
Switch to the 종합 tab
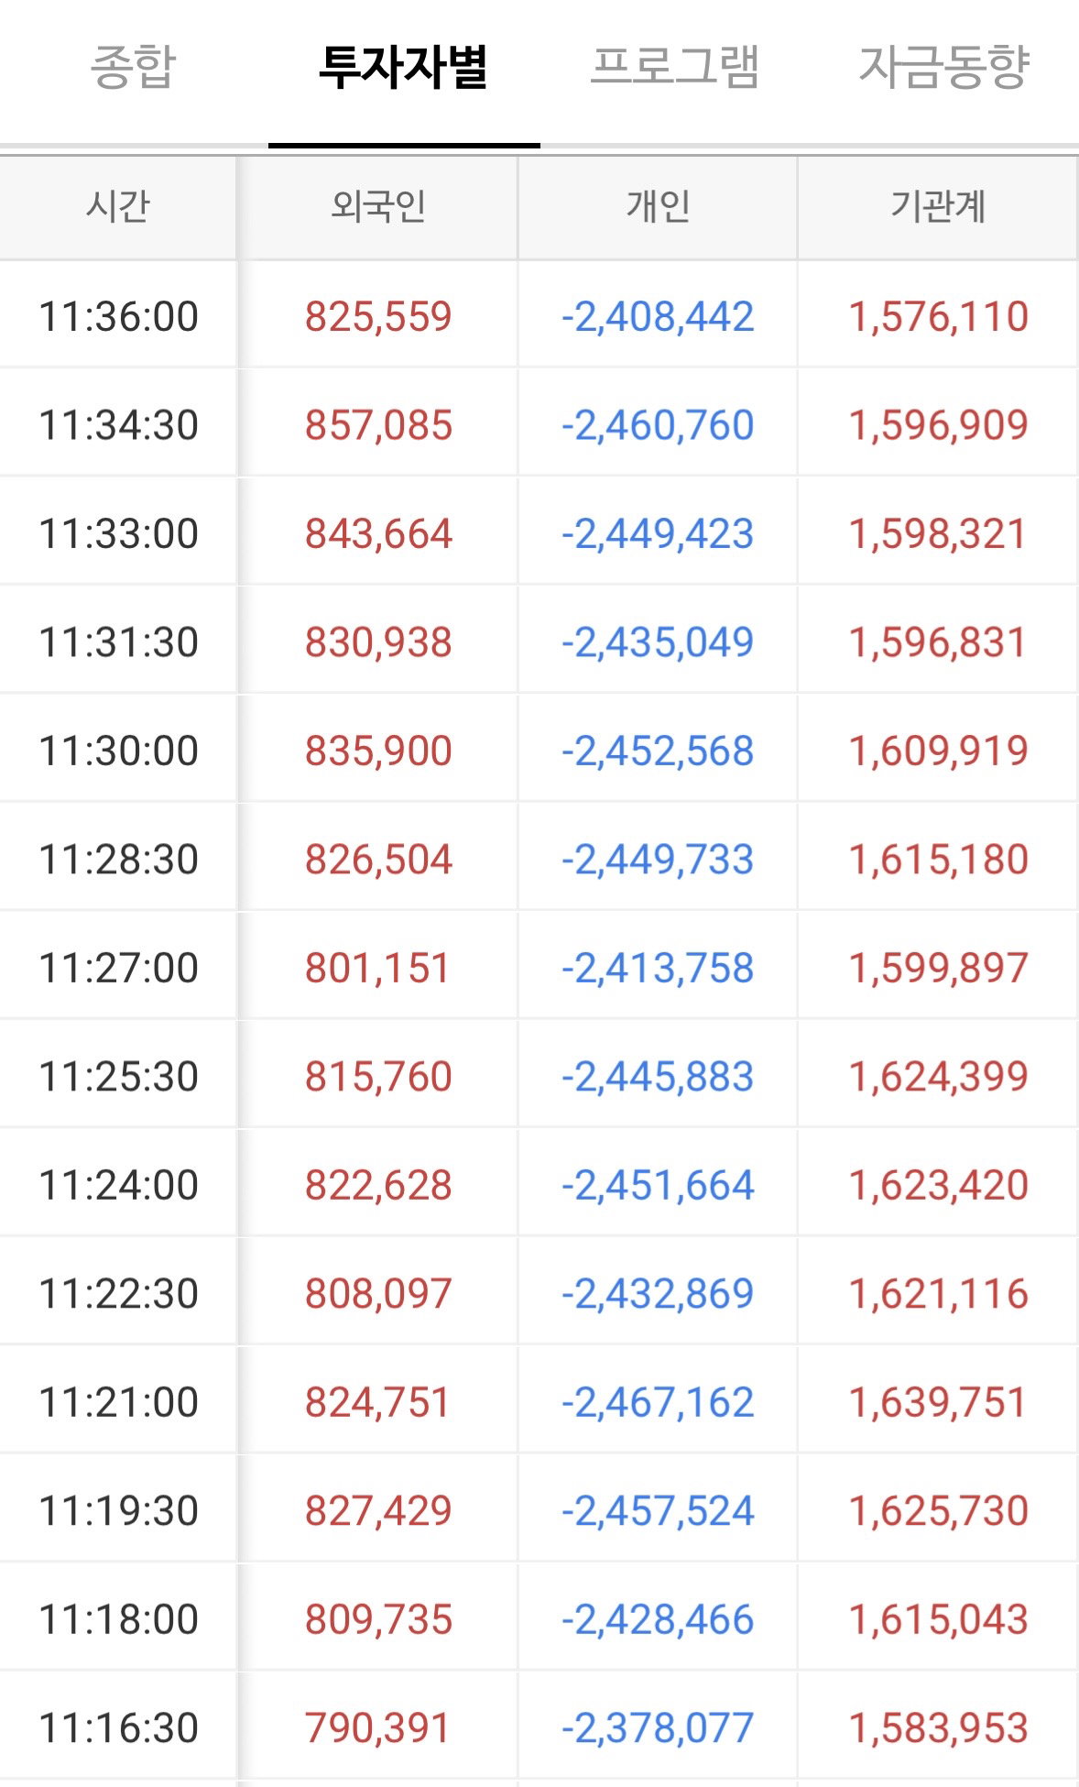coord(134,67)
